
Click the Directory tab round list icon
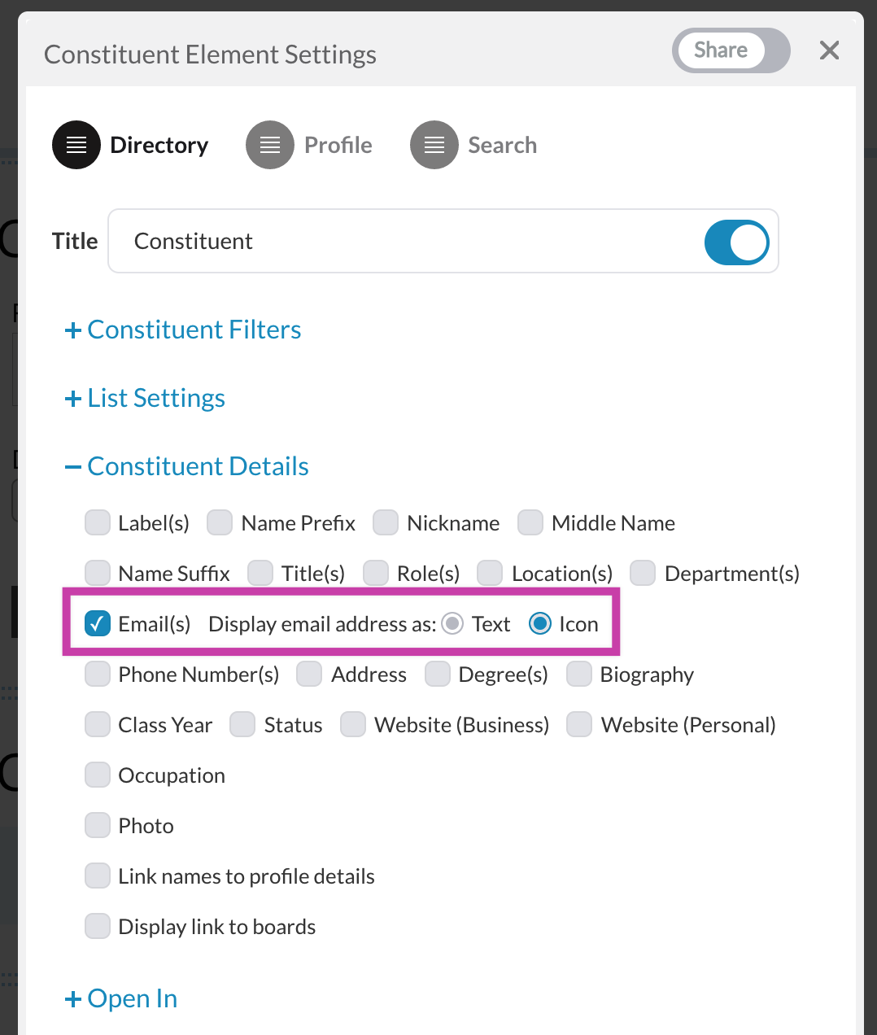[x=76, y=145]
